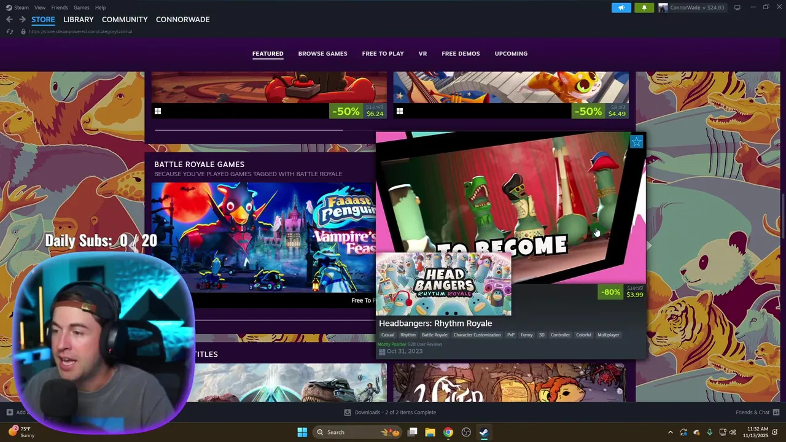Click the Multiplayer tag
786x442 pixels.
tap(609, 335)
